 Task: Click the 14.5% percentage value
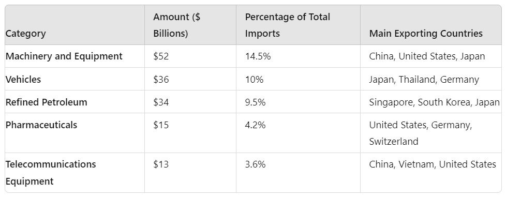click(258, 56)
